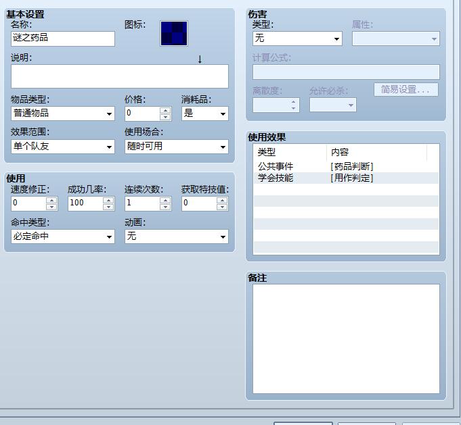Image resolution: width=461 pixels, height=425 pixels.
Task: Click the 简易设置... button
Action: (406, 89)
